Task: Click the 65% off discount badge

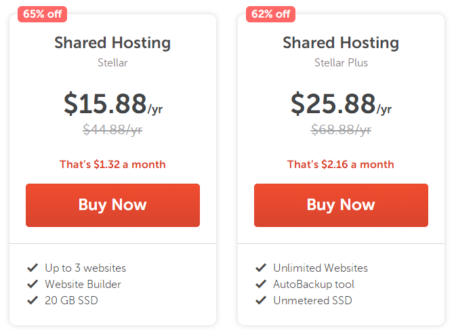Action: pos(42,14)
